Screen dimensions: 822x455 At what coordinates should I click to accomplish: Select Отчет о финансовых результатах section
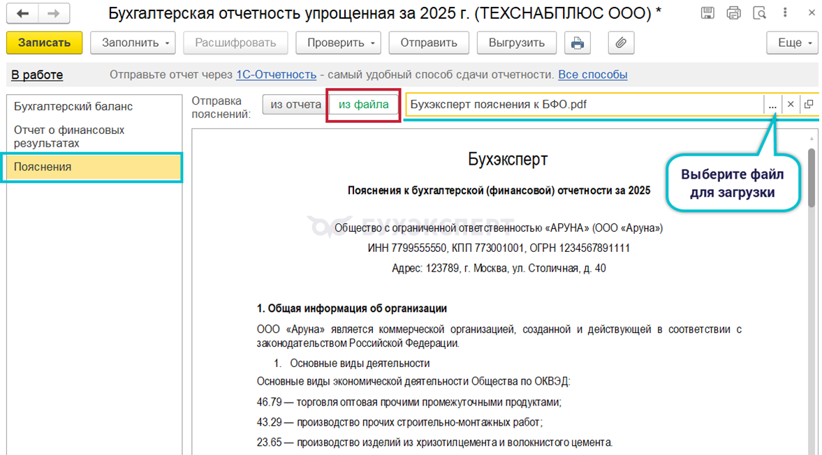(94, 136)
